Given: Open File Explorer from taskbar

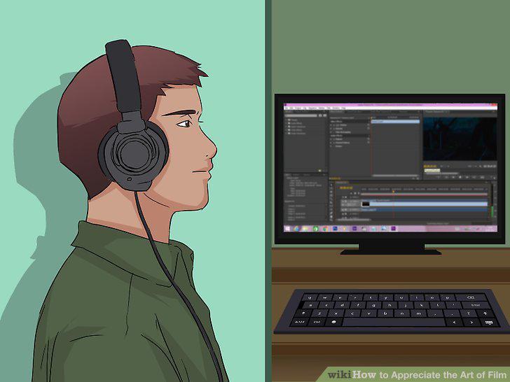Looking at the screenshot, I should coord(305,229).
